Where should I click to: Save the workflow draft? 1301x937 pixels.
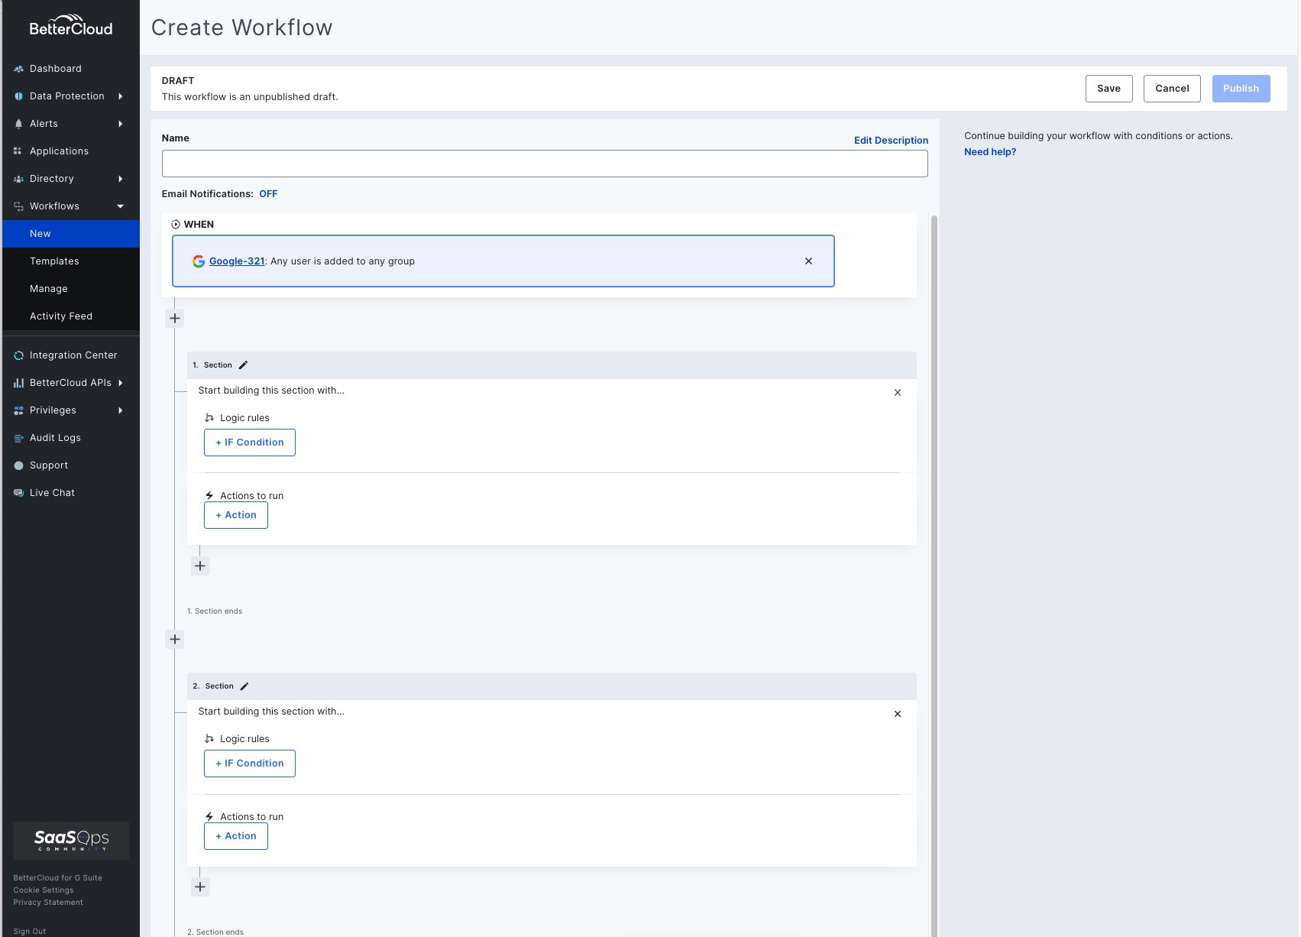[1108, 88]
